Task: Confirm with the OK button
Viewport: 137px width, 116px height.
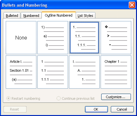Action: [x=96, y=109]
